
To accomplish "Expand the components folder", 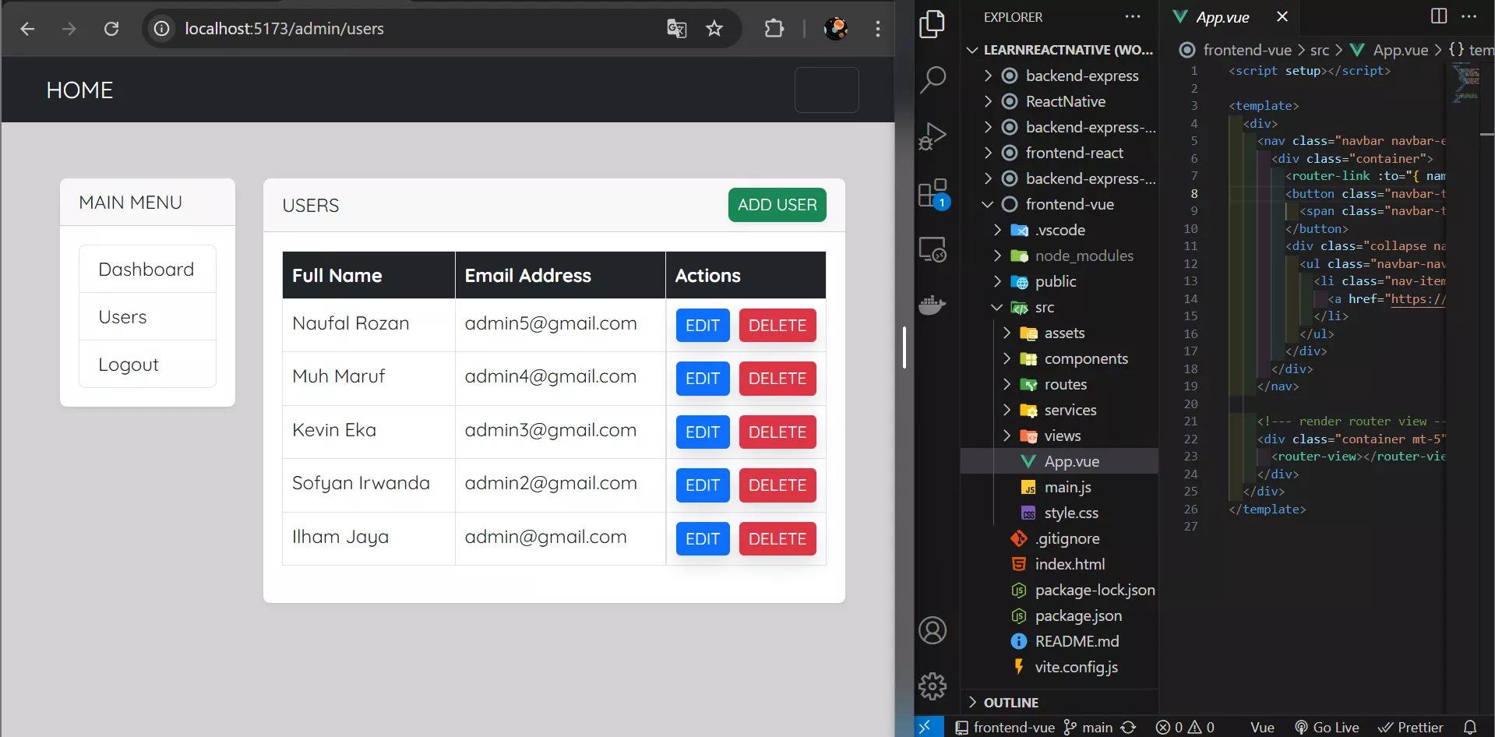I will (x=1060, y=358).
